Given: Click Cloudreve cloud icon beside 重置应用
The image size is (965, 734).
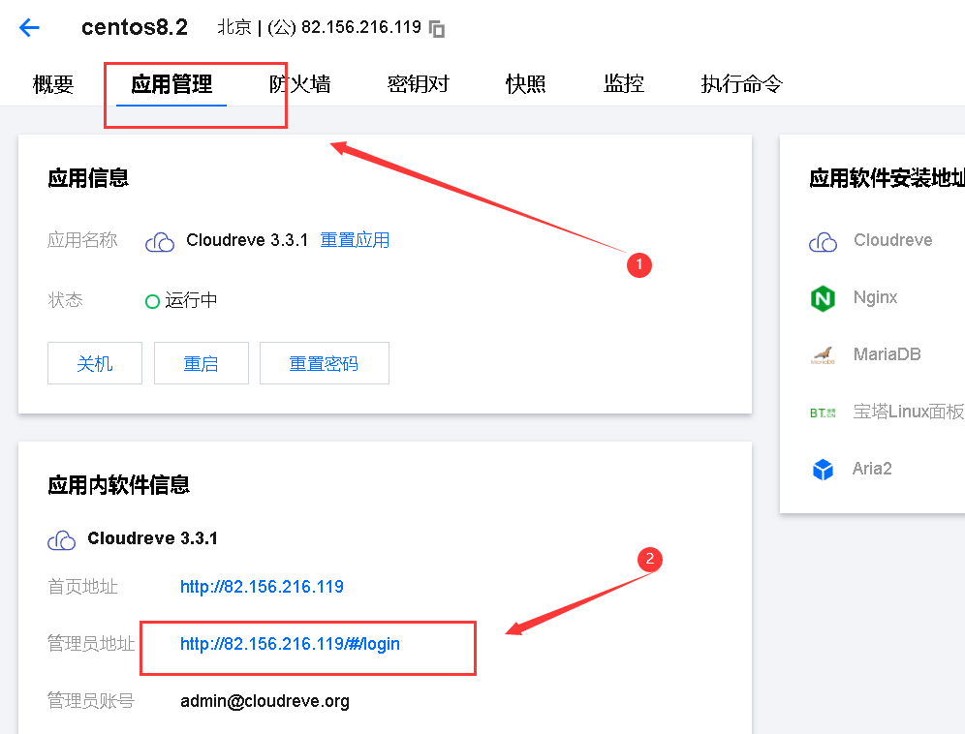Looking at the screenshot, I should pyautogui.click(x=160, y=242).
